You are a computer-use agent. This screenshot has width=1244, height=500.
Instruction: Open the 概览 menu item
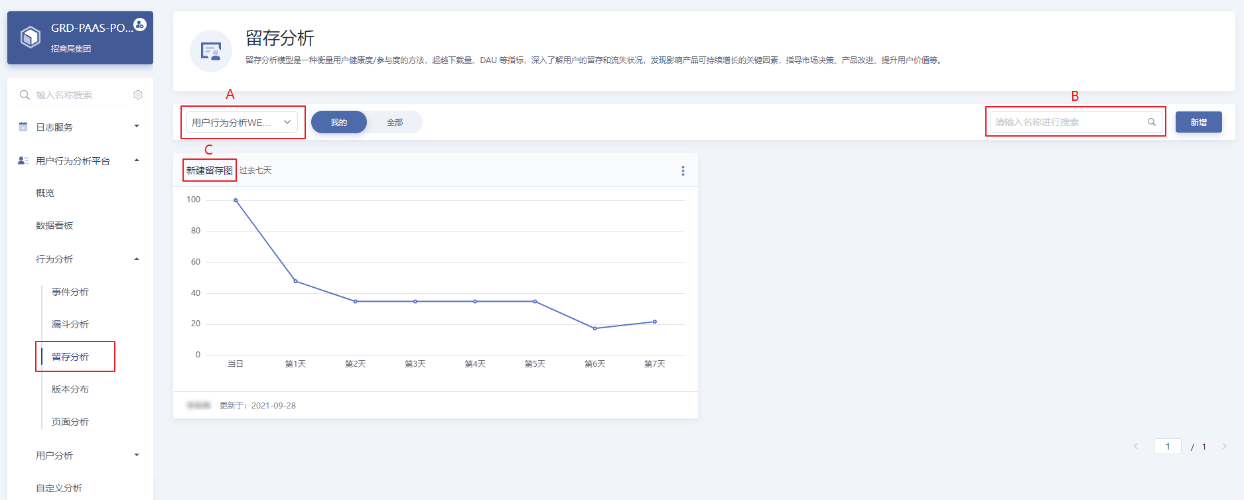[x=45, y=193]
